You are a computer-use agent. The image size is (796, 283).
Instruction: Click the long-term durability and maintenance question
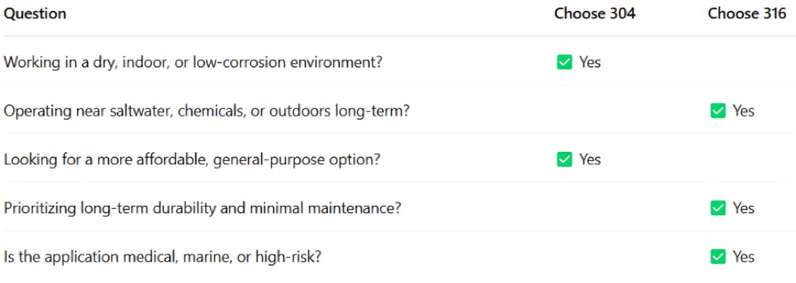202,208
